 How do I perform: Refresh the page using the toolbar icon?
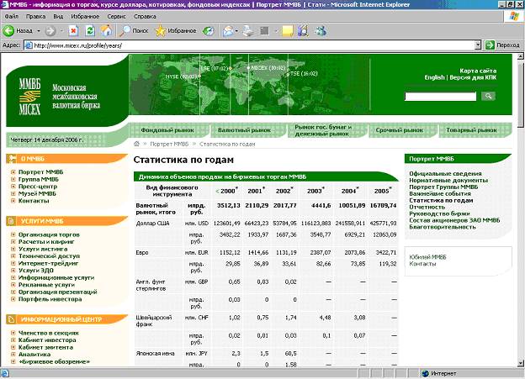click(90, 30)
